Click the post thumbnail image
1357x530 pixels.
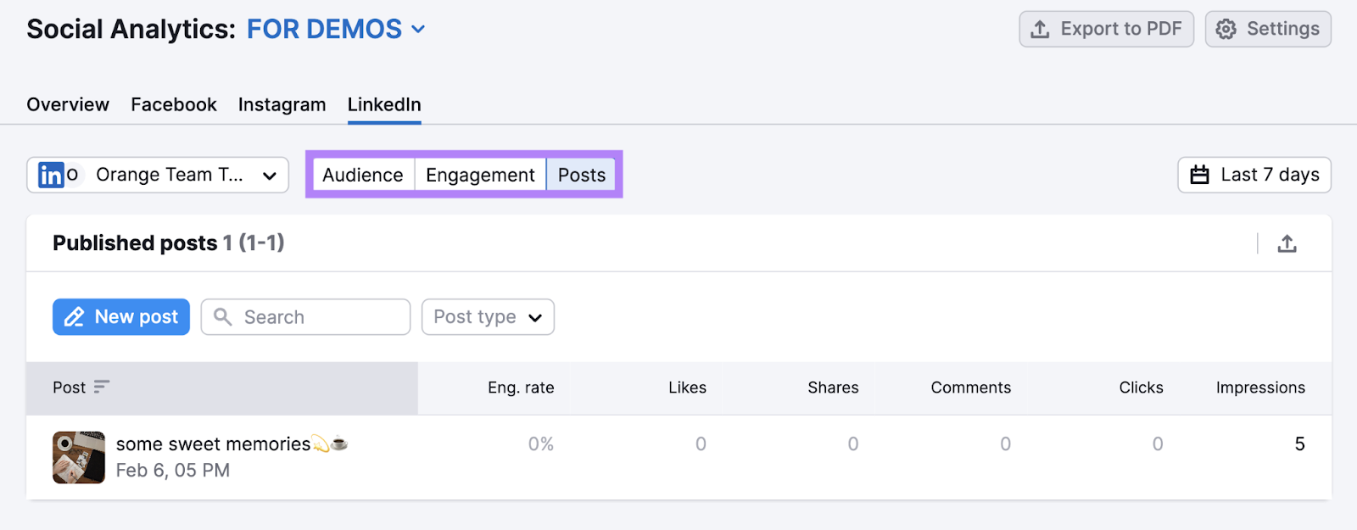pyautogui.click(x=79, y=457)
